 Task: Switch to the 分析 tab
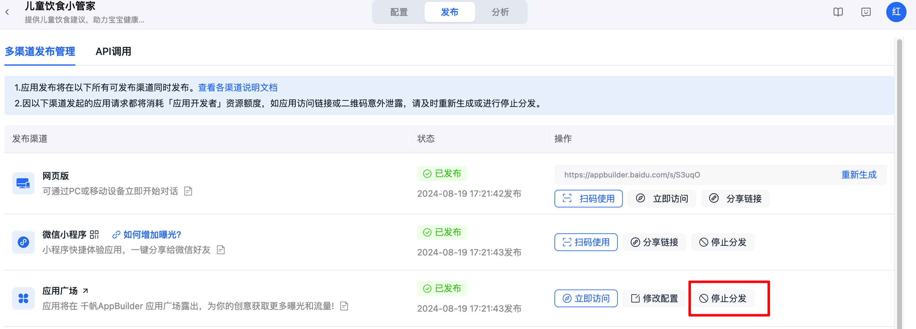coord(500,12)
